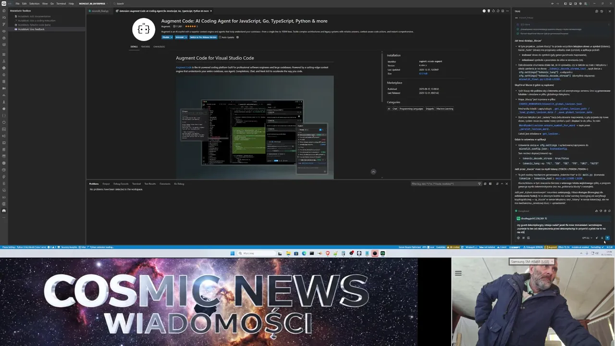615x346 pixels.
Task: Expand the Uninstall button dropdown arrow
Action: 186,37
